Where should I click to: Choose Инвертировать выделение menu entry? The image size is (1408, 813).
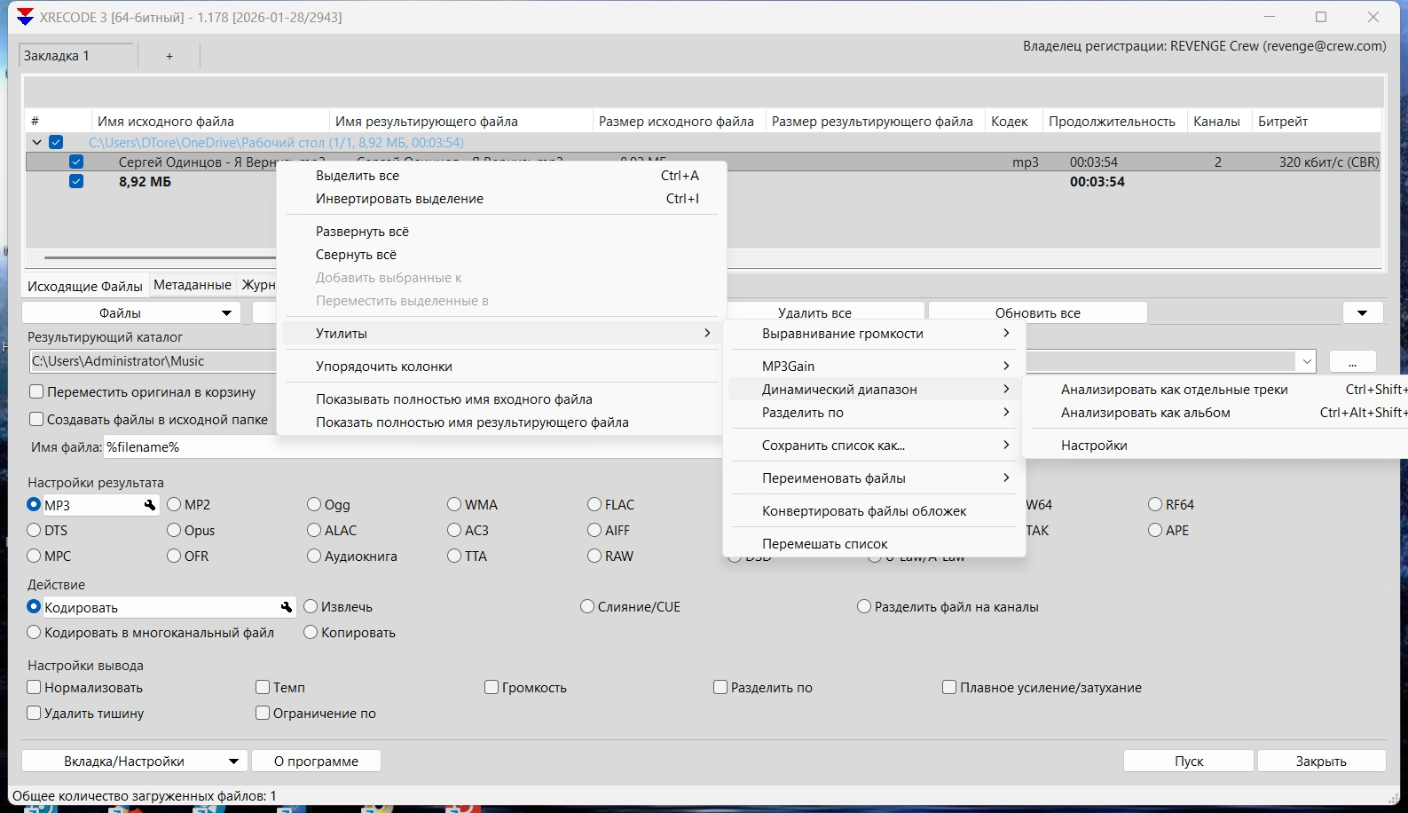coord(501,199)
